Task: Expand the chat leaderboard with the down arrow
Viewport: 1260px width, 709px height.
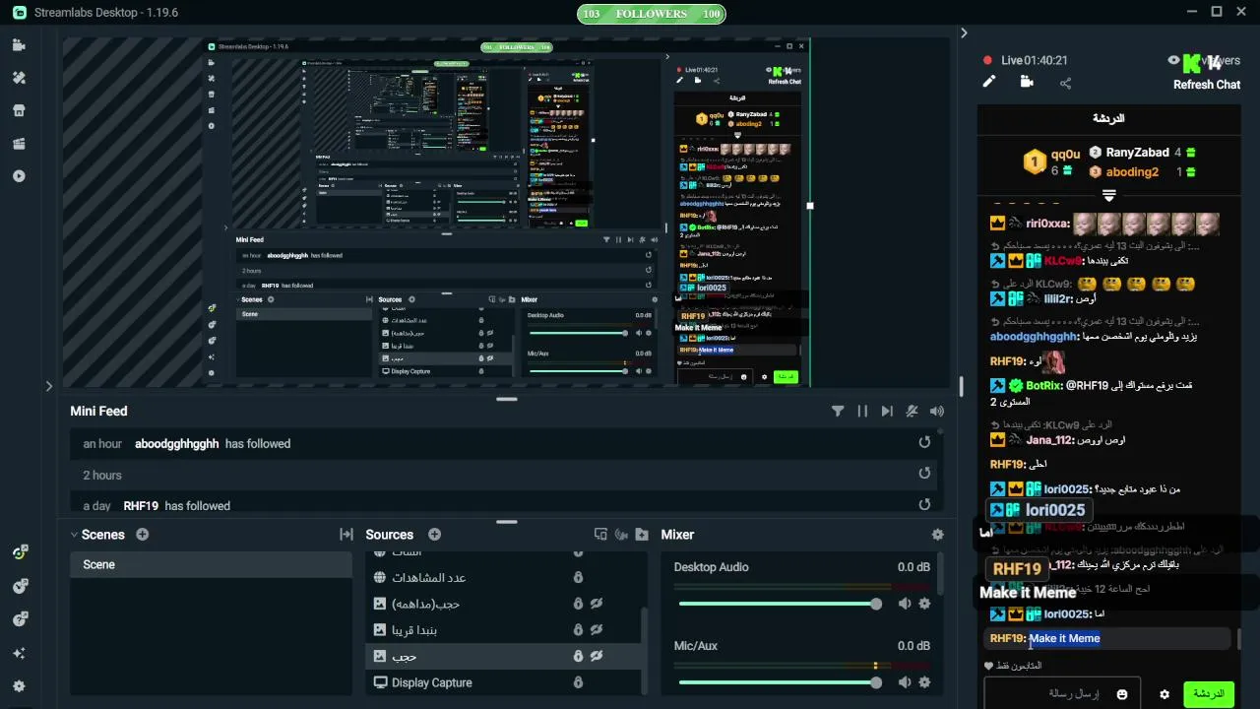Action: [1108, 195]
